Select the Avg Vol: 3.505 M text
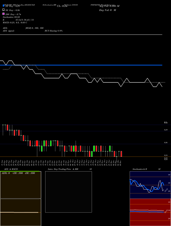The width and height of the screenshot is (171, 226). coord(109,6)
